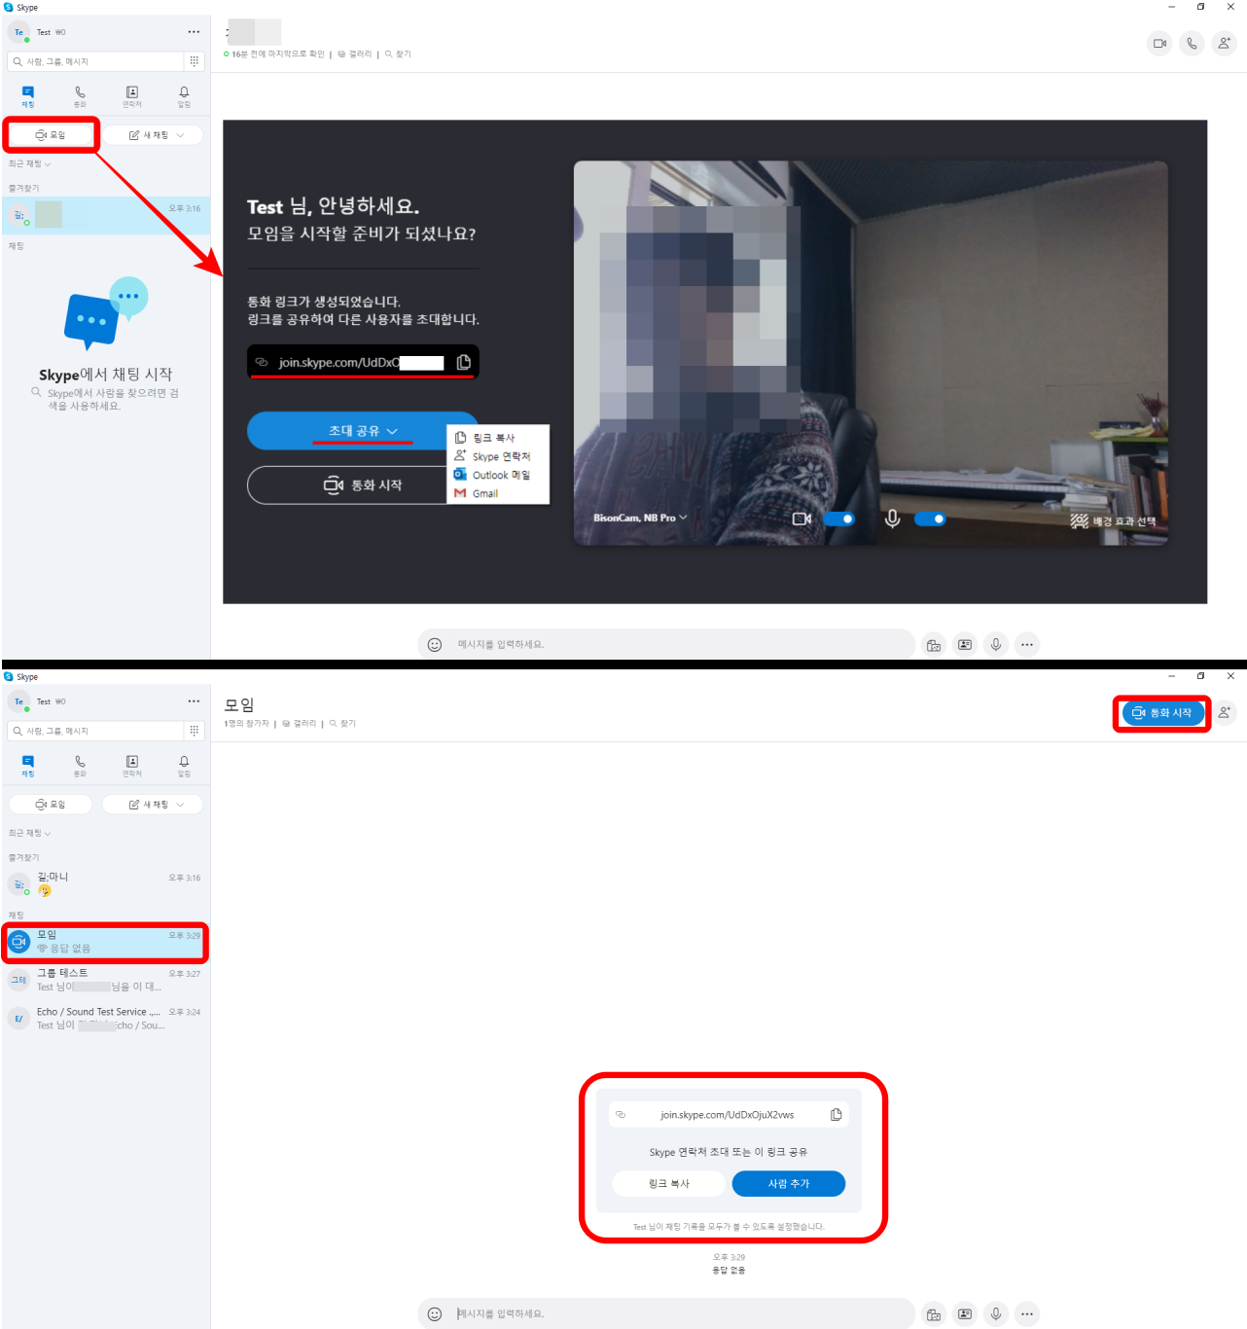Switch to 알림 tab in 모임 chat window

click(x=184, y=766)
